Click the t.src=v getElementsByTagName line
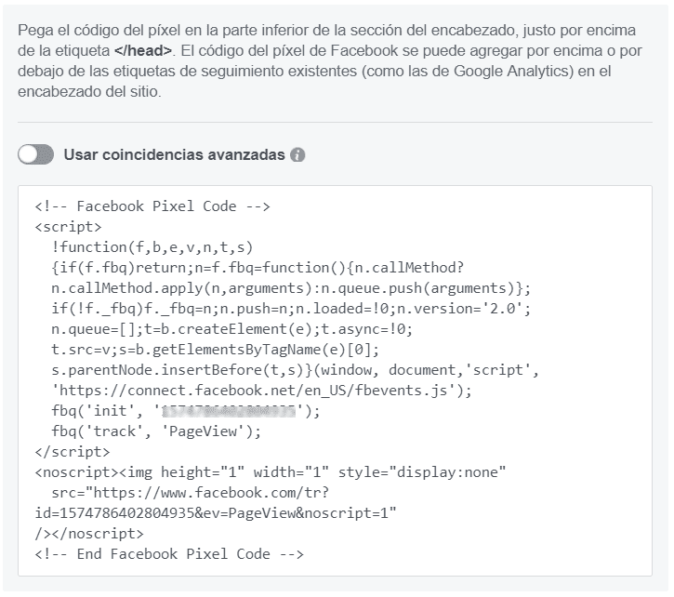674x597 pixels. click(x=216, y=350)
